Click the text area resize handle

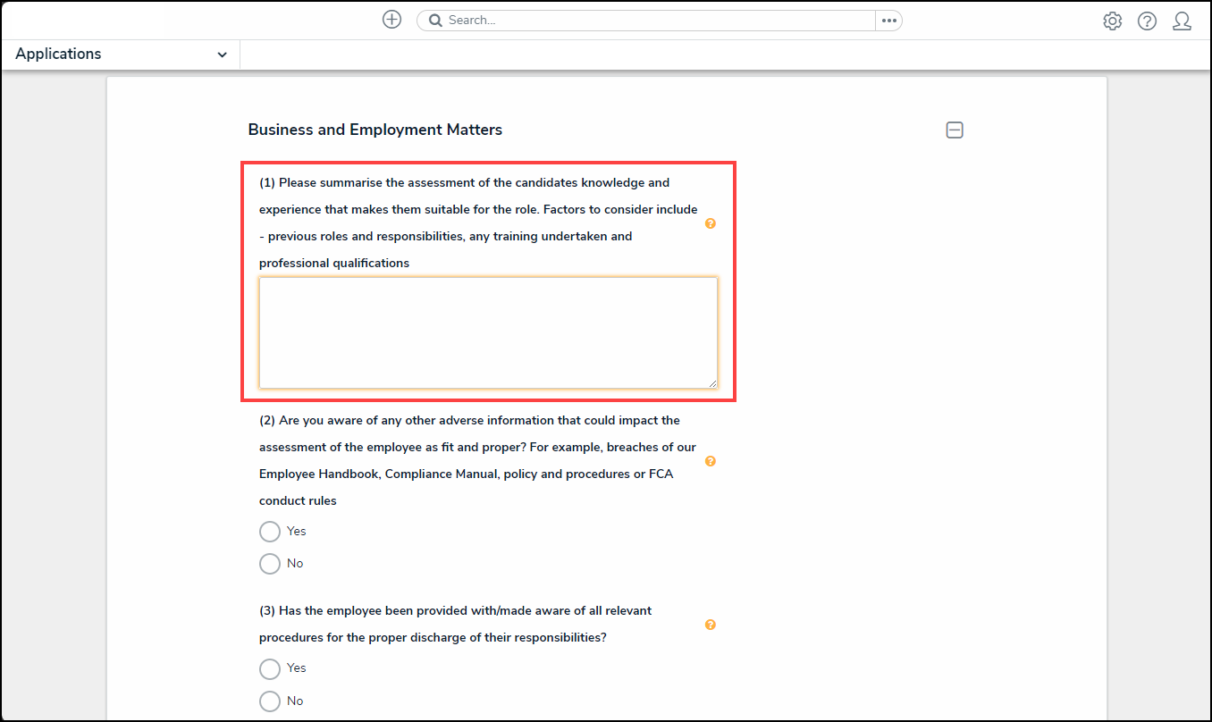pos(712,383)
